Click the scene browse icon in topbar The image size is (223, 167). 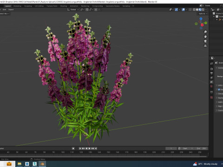202,6
